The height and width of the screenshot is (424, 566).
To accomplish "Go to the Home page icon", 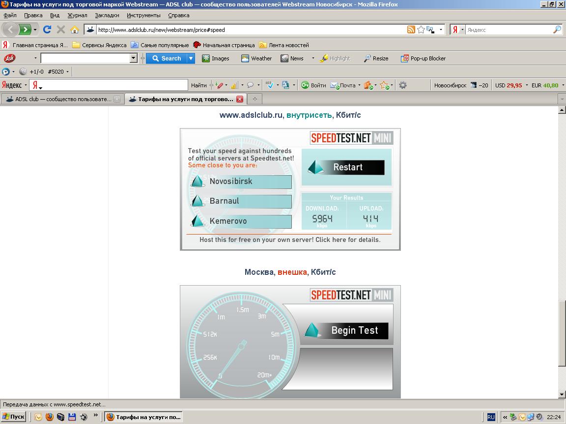I will tap(74, 29).
